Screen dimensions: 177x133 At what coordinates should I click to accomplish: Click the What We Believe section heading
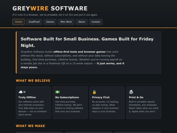[33, 81]
